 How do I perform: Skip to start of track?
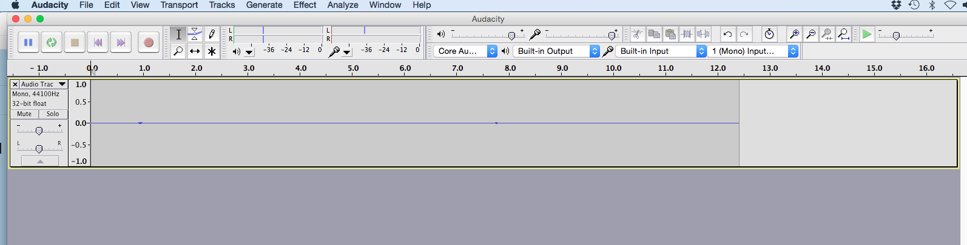point(98,42)
